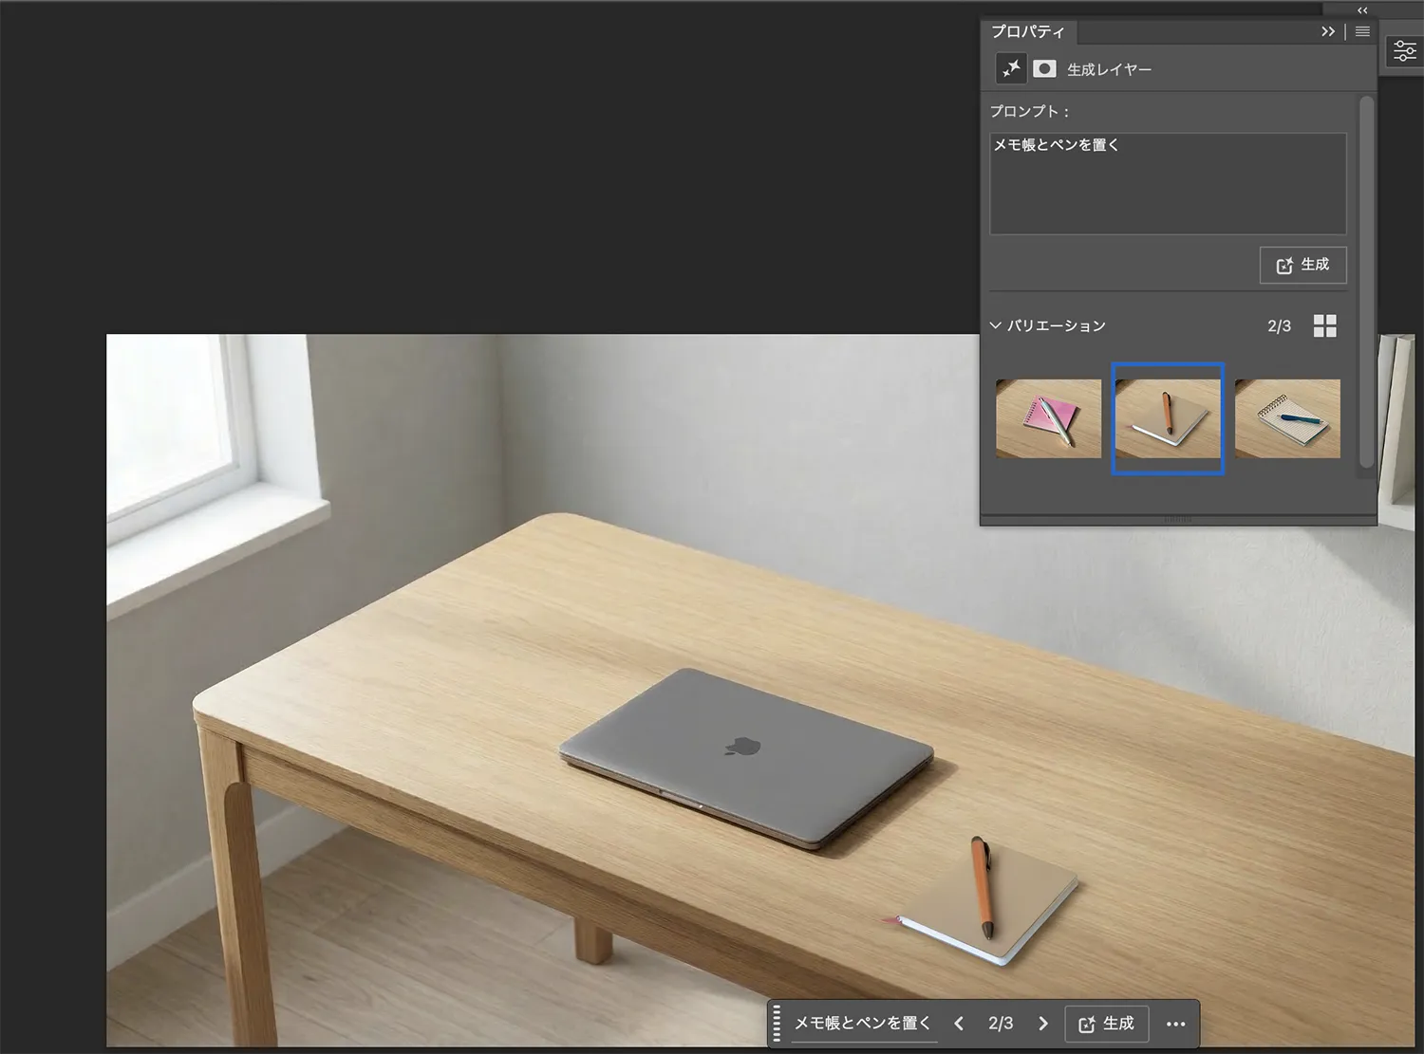
Task: Go to previous variation in task bar
Action: (959, 1024)
